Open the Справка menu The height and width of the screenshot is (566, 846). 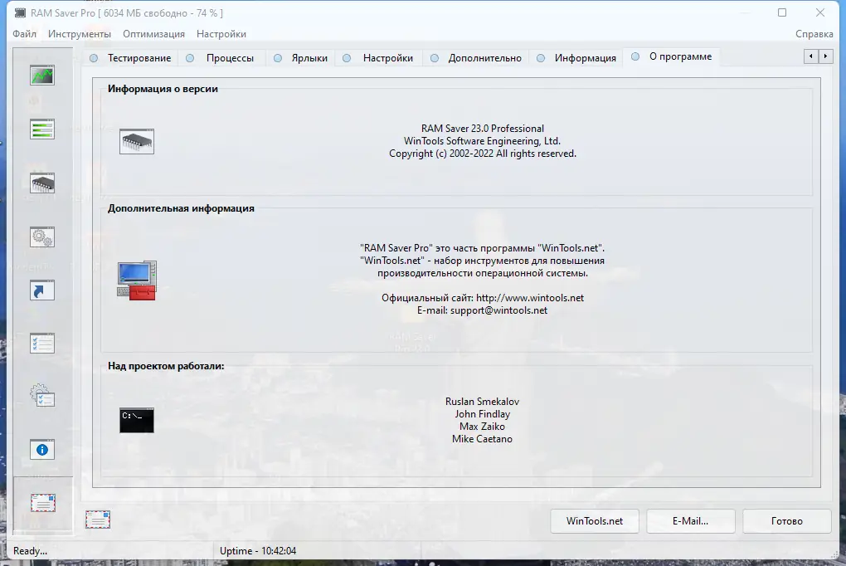tap(814, 34)
